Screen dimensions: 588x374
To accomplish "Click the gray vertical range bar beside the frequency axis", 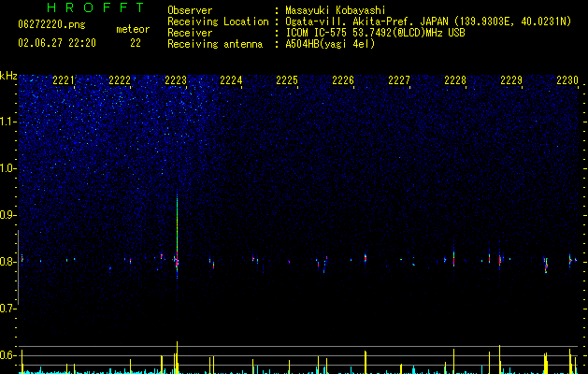I will click(x=18, y=267).
